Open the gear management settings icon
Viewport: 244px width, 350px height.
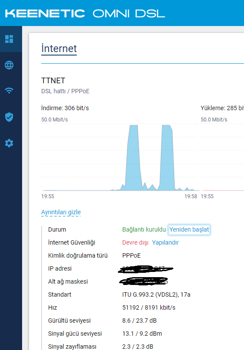pyautogui.click(x=9, y=143)
